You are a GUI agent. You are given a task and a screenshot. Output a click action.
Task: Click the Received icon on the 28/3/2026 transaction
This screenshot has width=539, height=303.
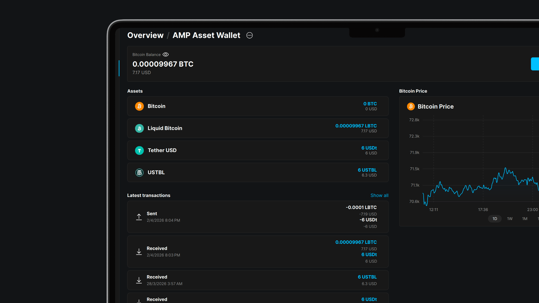[139, 280]
